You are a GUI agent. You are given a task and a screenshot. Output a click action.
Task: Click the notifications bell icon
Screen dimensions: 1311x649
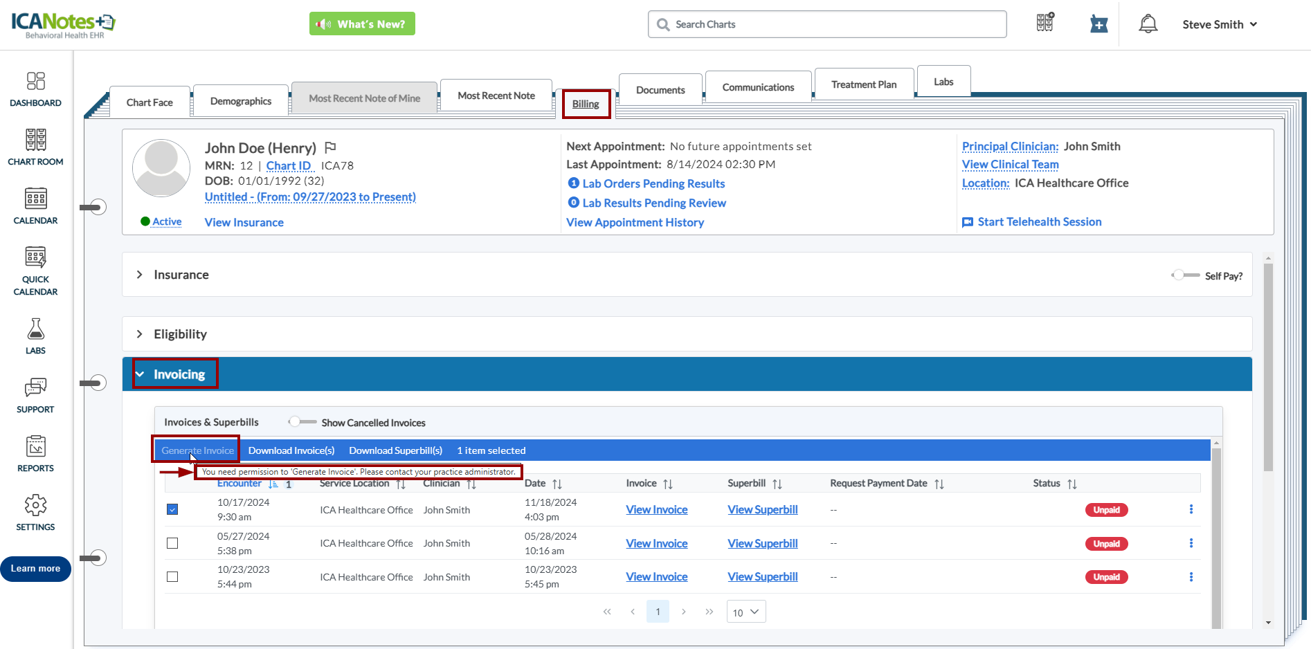pos(1148,24)
